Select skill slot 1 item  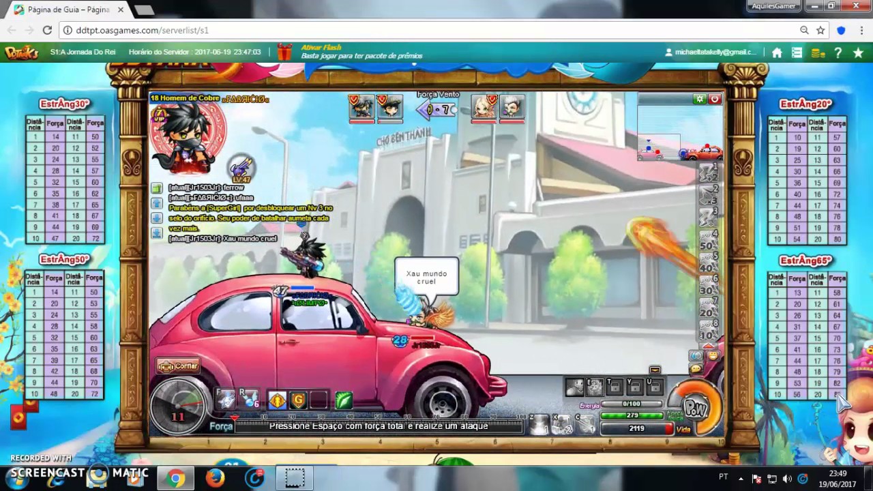coord(708,173)
